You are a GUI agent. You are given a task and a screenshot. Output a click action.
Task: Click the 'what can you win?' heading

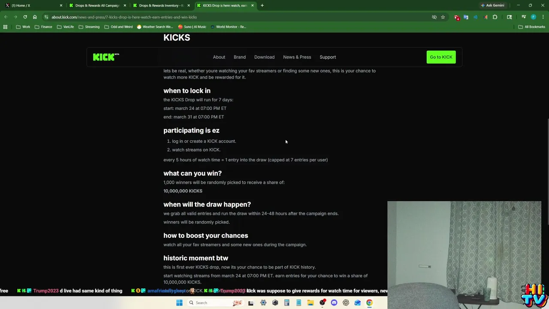pyautogui.click(x=193, y=173)
